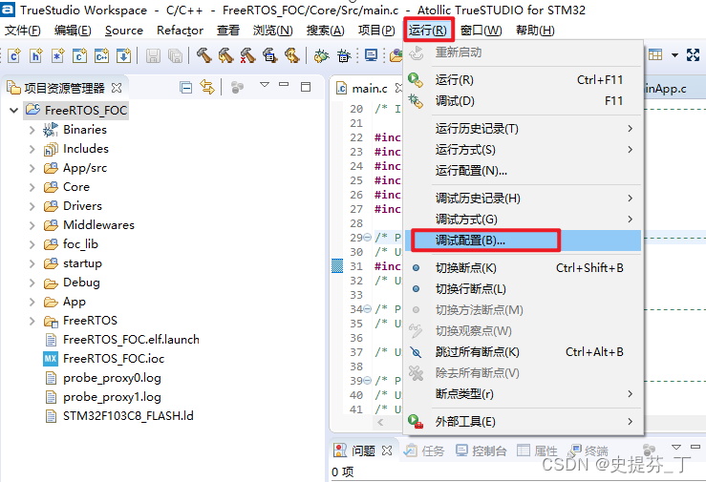Expand the App/src folder
This screenshot has width=706, height=482.
pos(32,168)
